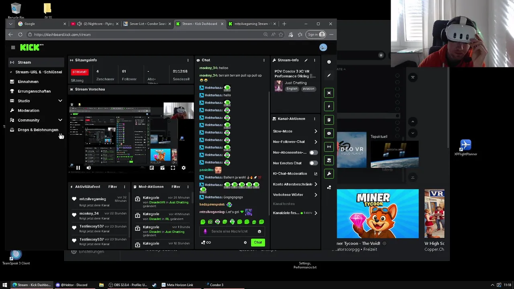
Task: Open Aktivitätsfeed three-dot menu
Action: (x=124, y=187)
